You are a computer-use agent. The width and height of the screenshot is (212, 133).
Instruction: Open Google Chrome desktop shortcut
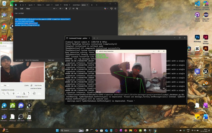click(x=4, y=28)
